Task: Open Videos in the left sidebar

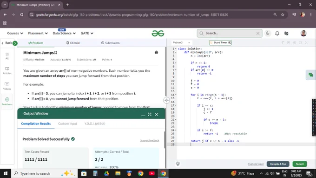Action: [7, 86]
